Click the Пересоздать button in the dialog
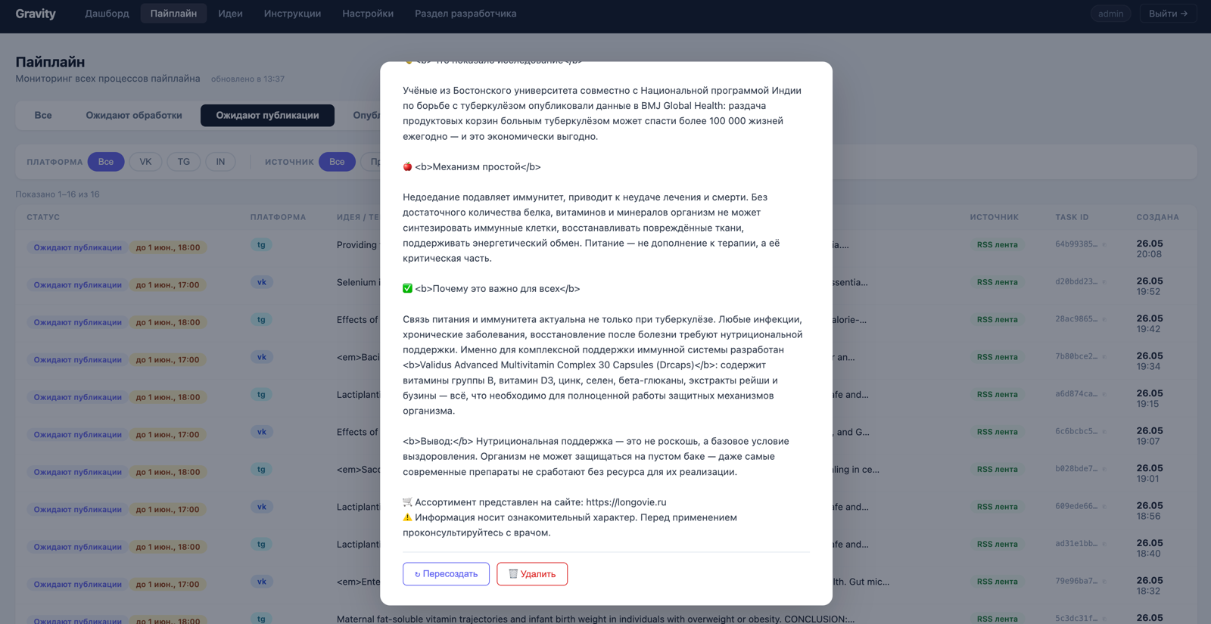 pos(446,574)
